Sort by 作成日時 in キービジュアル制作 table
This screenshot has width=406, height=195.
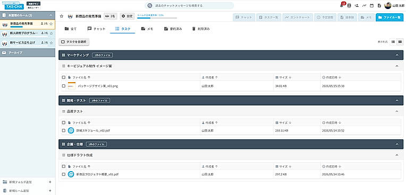tap(332, 77)
